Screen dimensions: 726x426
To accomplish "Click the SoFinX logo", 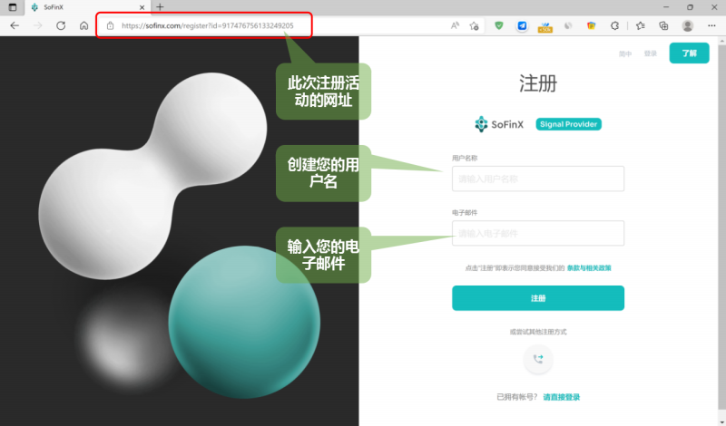I will tap(499, 124).
